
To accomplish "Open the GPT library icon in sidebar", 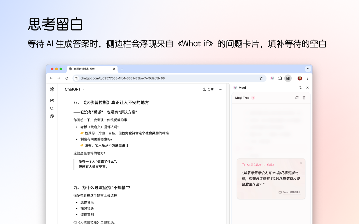I will [52, 116].
